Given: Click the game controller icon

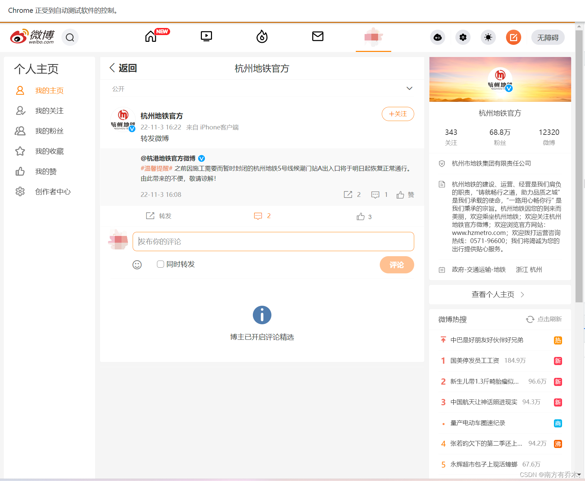Looking at the screenshot, I should (438, 37).
